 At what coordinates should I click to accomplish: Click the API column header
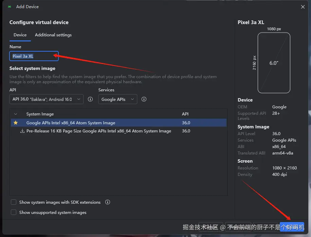185,114
